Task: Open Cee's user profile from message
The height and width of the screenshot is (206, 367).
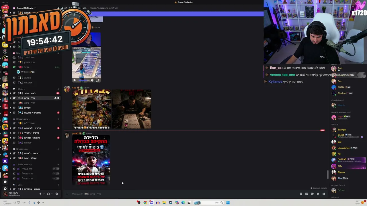Action: 74,88
